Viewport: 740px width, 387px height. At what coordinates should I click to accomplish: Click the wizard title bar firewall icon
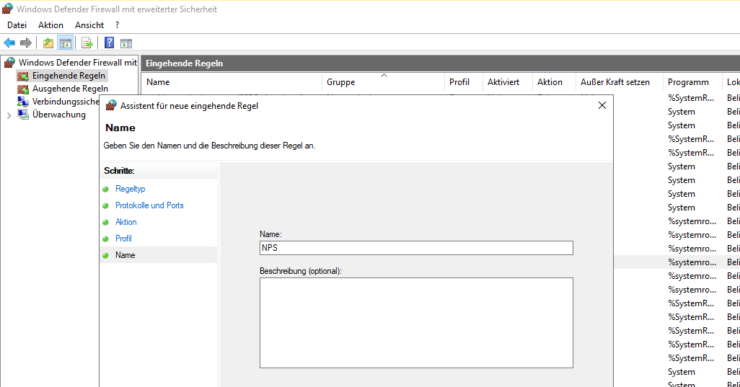(111, 106)
